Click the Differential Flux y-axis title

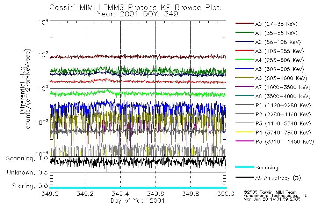22,90
